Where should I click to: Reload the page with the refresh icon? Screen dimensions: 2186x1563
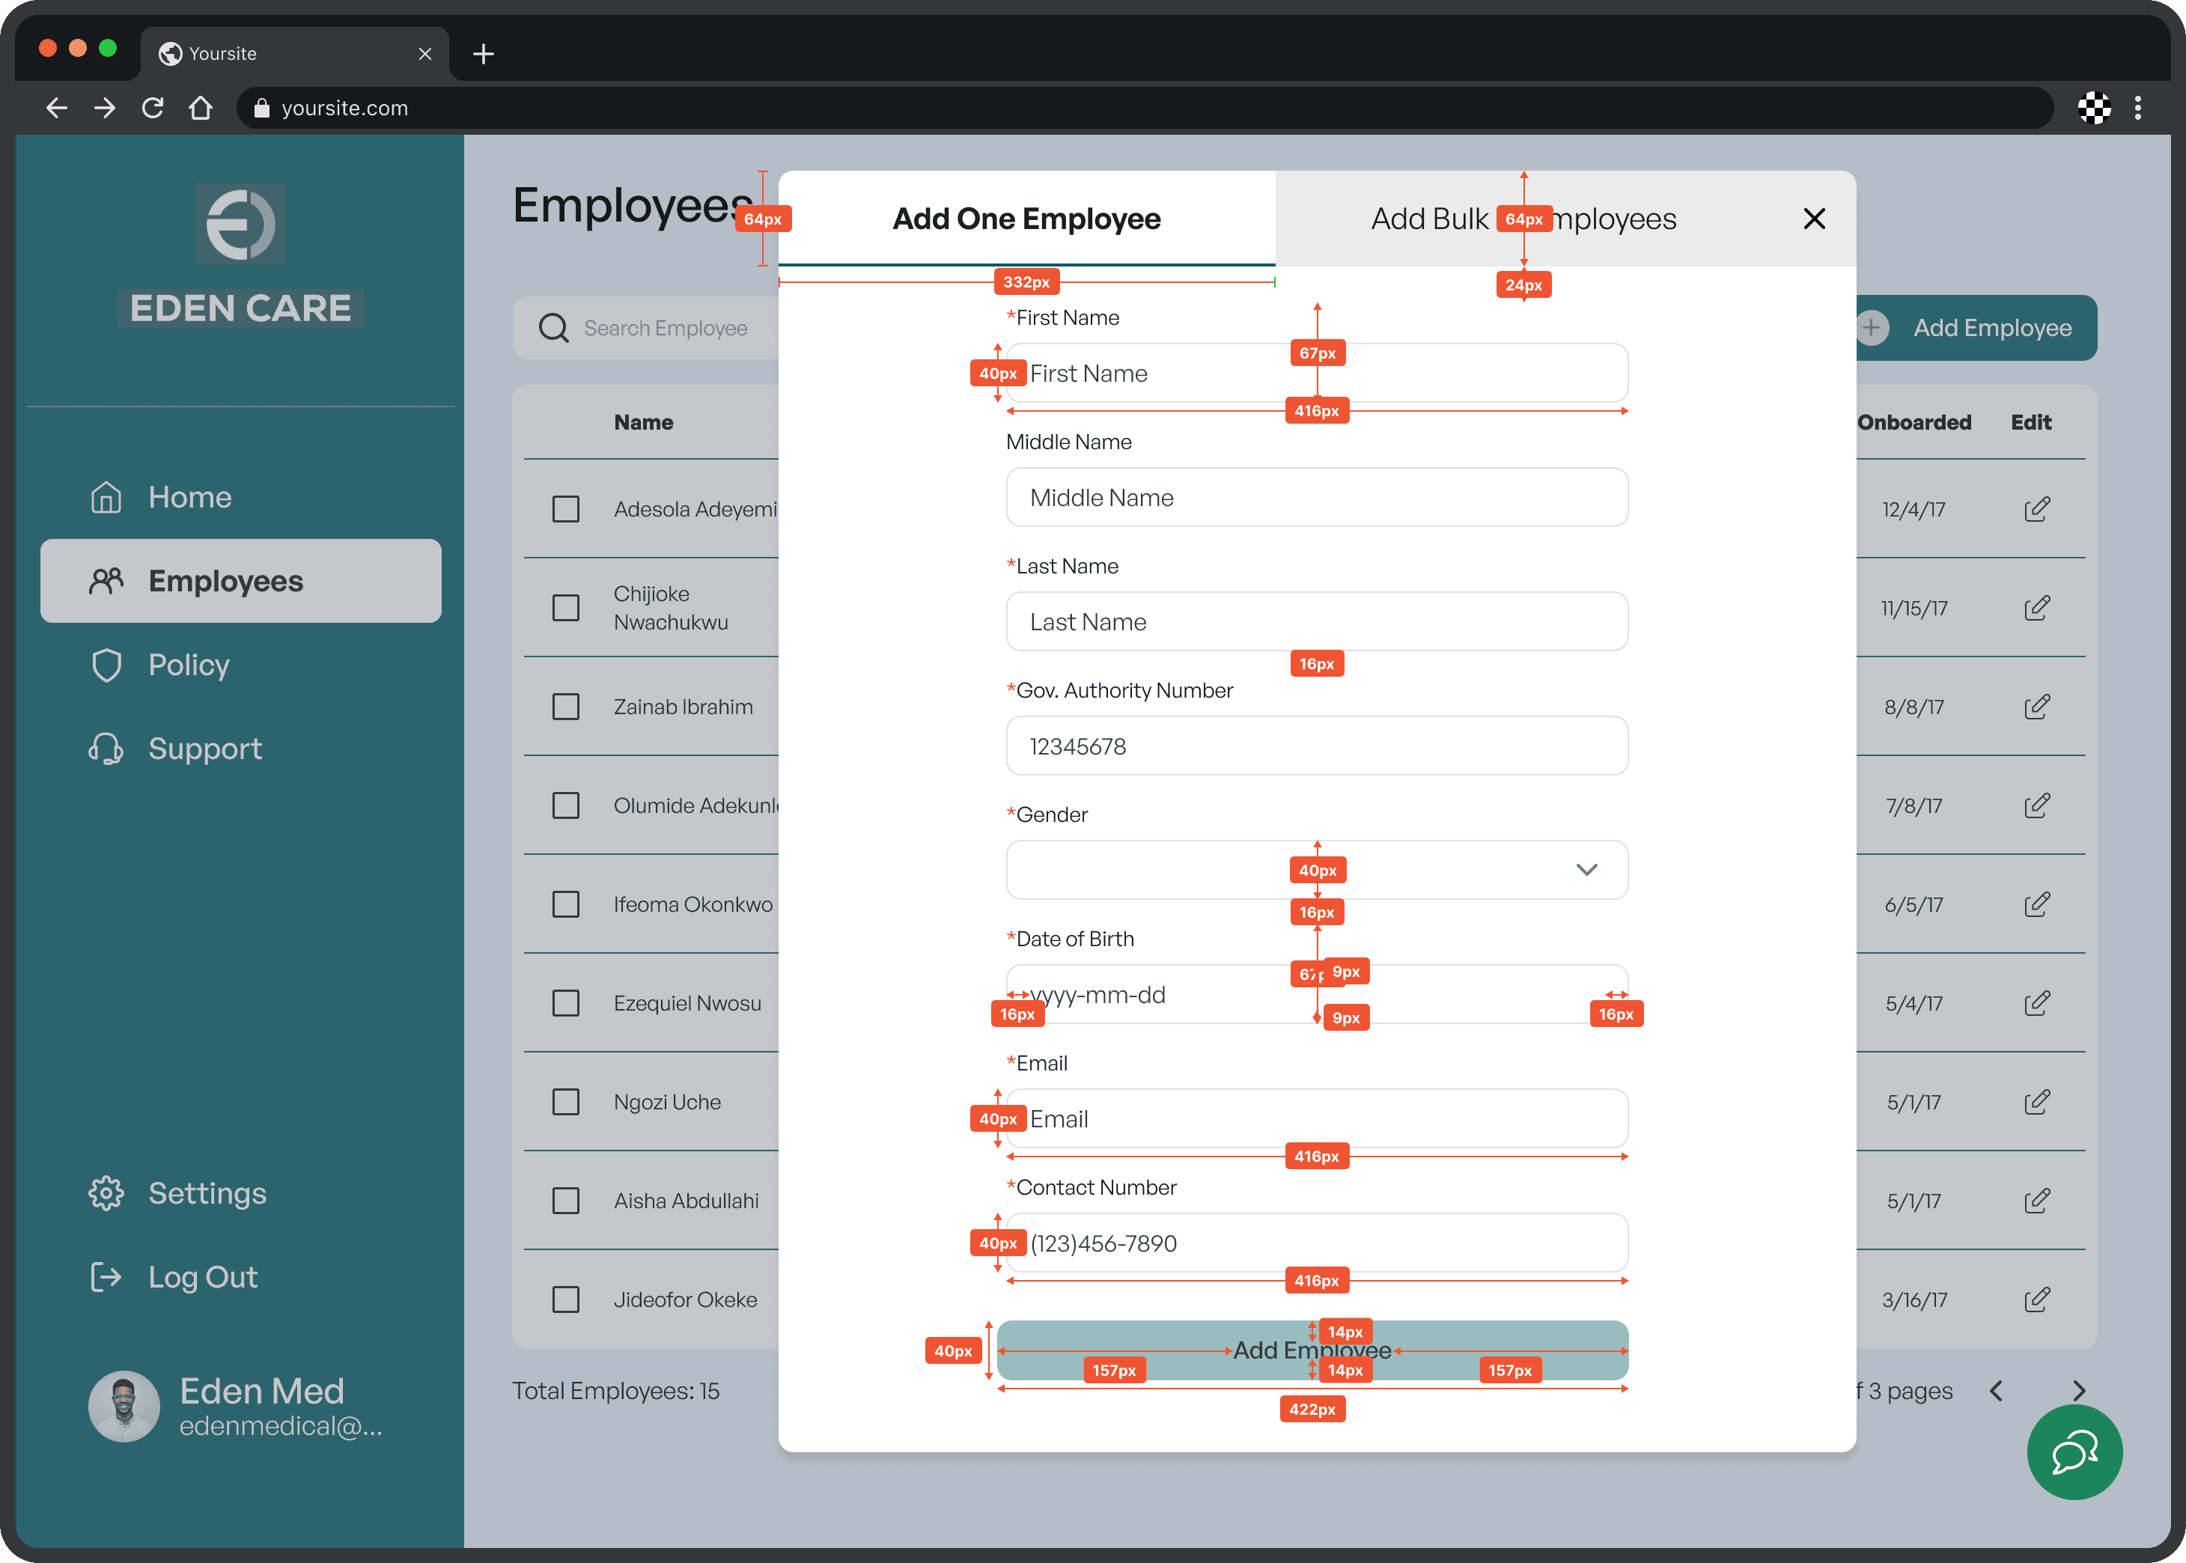coord(152,108)
